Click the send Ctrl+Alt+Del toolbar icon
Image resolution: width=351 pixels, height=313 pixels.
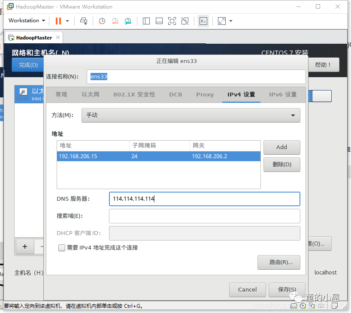click(x=84, y=21)
